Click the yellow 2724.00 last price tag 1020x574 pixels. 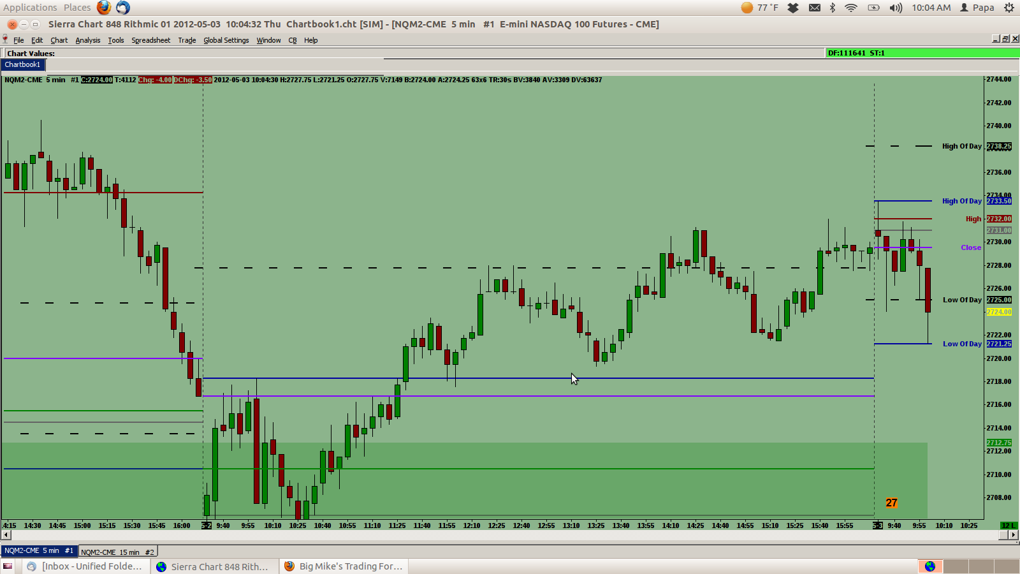[999, 312]
